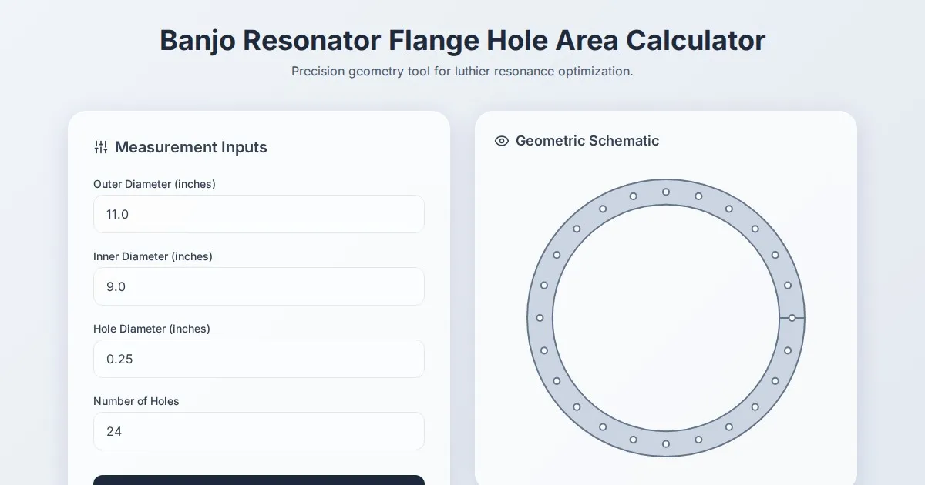925x485 pixels.
Task: Click the eye icon beside Geometric Schematic
Action: 502,141
